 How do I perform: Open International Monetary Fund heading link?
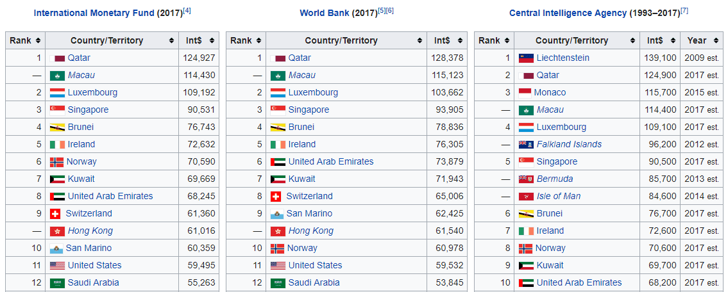click(x=94, y=13)
